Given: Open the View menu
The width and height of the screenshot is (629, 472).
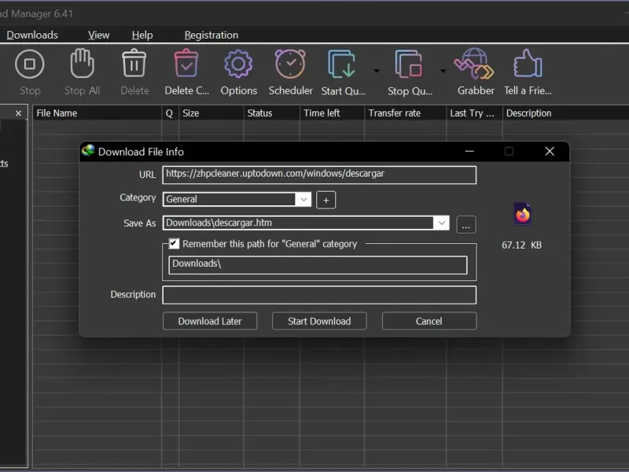Looking at the screenshot, I should coord(99,35).
